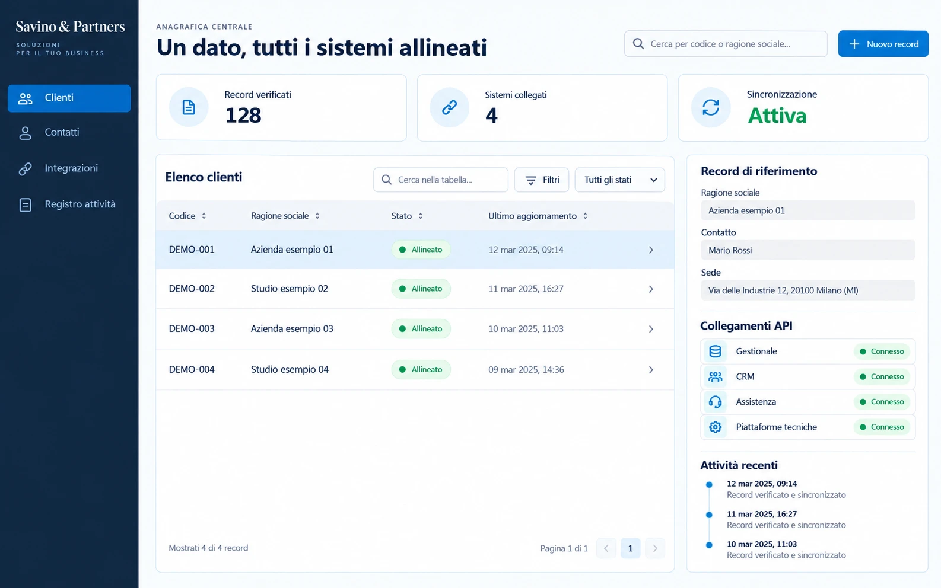941x588 pixels.
Task: Sort by Ragione sociale column
Action: pyautogui.click(x=285, y=216)
